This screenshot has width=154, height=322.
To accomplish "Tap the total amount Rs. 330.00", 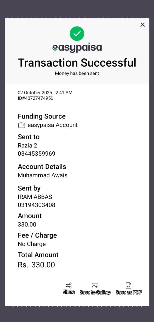I will tap(36, 265).
